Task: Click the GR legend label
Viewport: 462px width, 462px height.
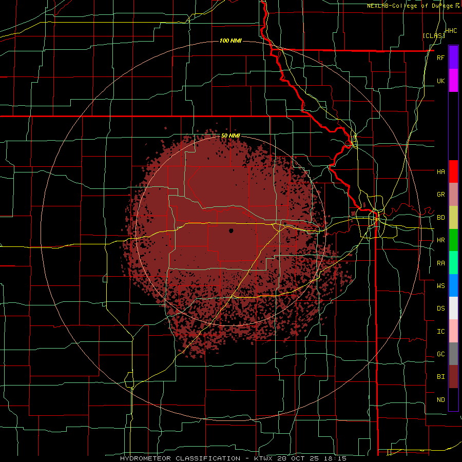Action: 440,195
